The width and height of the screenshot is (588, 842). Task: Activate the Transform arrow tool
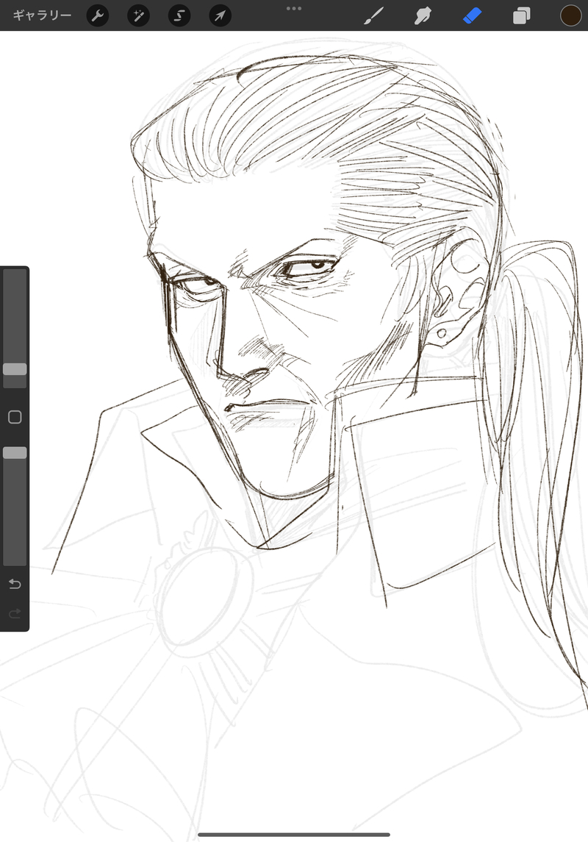[x=220, y=15]
